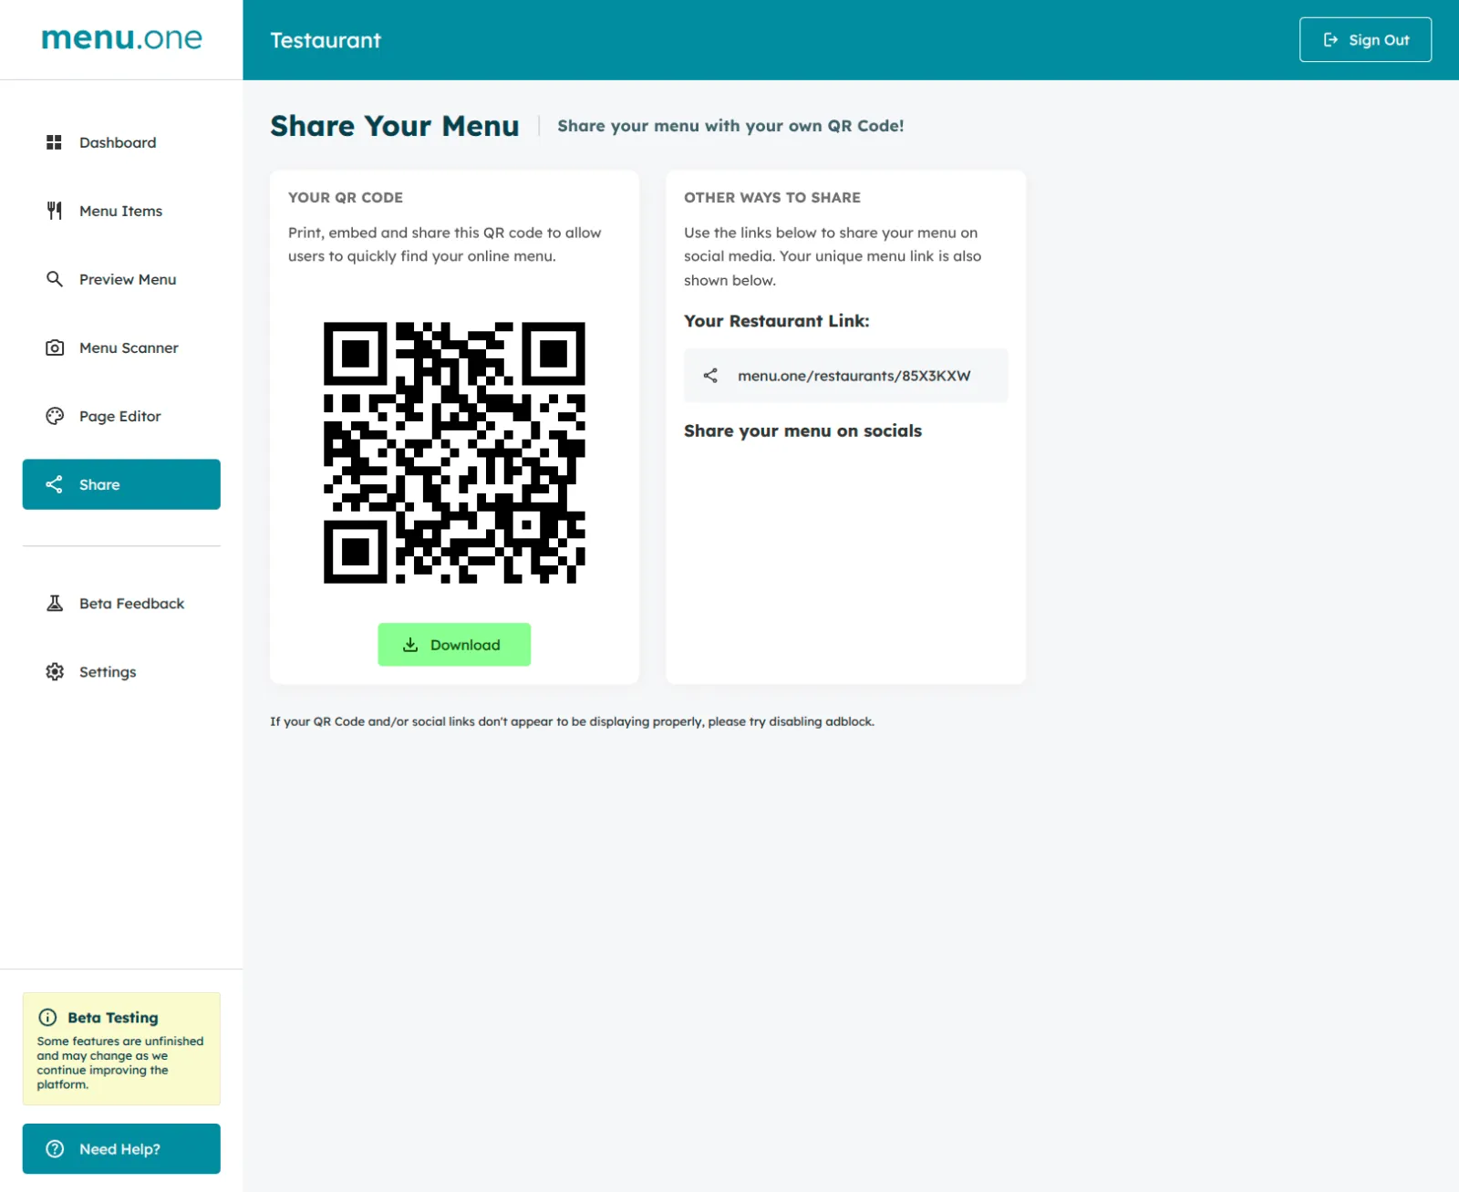Click 'Your Restaurant Link:' label
This screenshot has width=1459, height=1192.
777,321
